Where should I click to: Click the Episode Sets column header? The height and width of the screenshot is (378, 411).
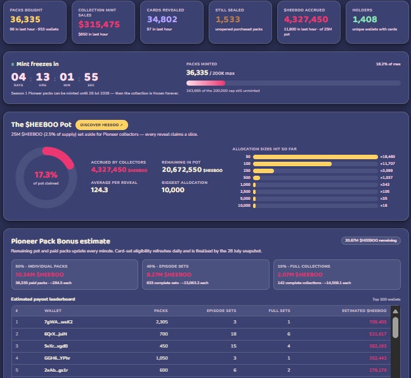click(x=221, y=311)
